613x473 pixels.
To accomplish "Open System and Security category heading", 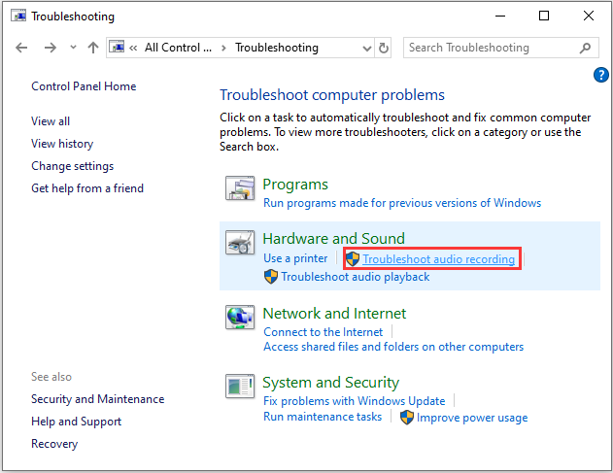I will point(330,383).
